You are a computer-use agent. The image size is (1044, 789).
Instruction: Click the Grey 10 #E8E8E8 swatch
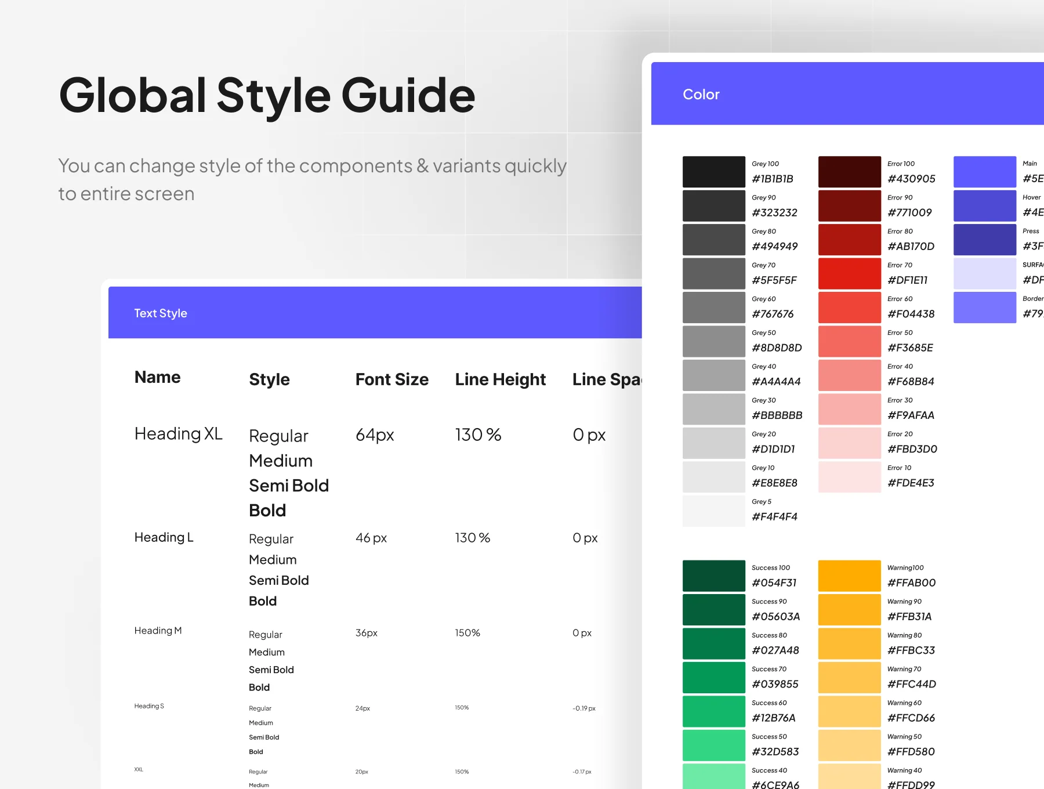pyautogui.click(x=713, y=476)
